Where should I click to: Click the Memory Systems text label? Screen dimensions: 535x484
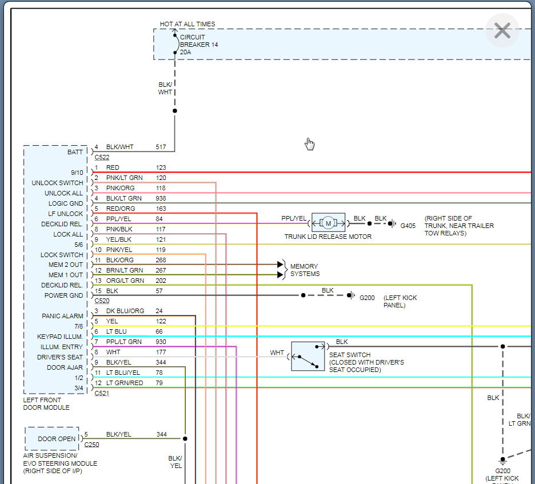305,270
